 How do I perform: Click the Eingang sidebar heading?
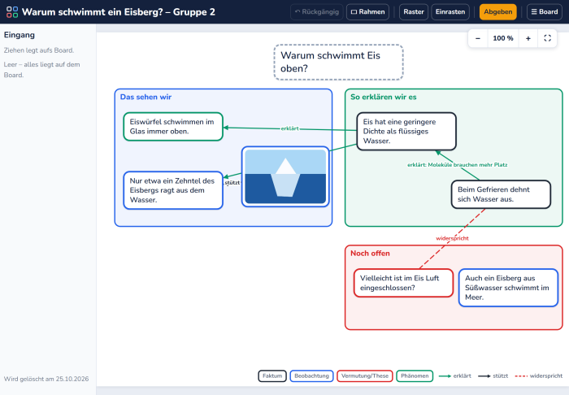click(x=20, y=35)
